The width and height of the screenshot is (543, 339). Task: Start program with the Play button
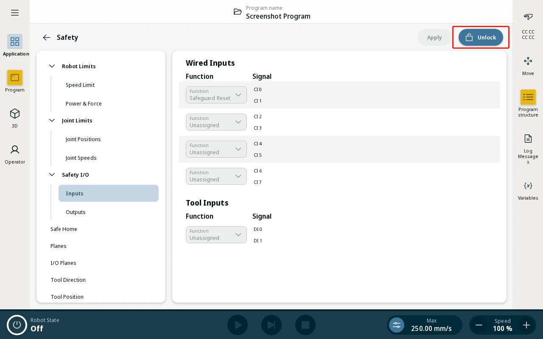(x=238, y=325)
